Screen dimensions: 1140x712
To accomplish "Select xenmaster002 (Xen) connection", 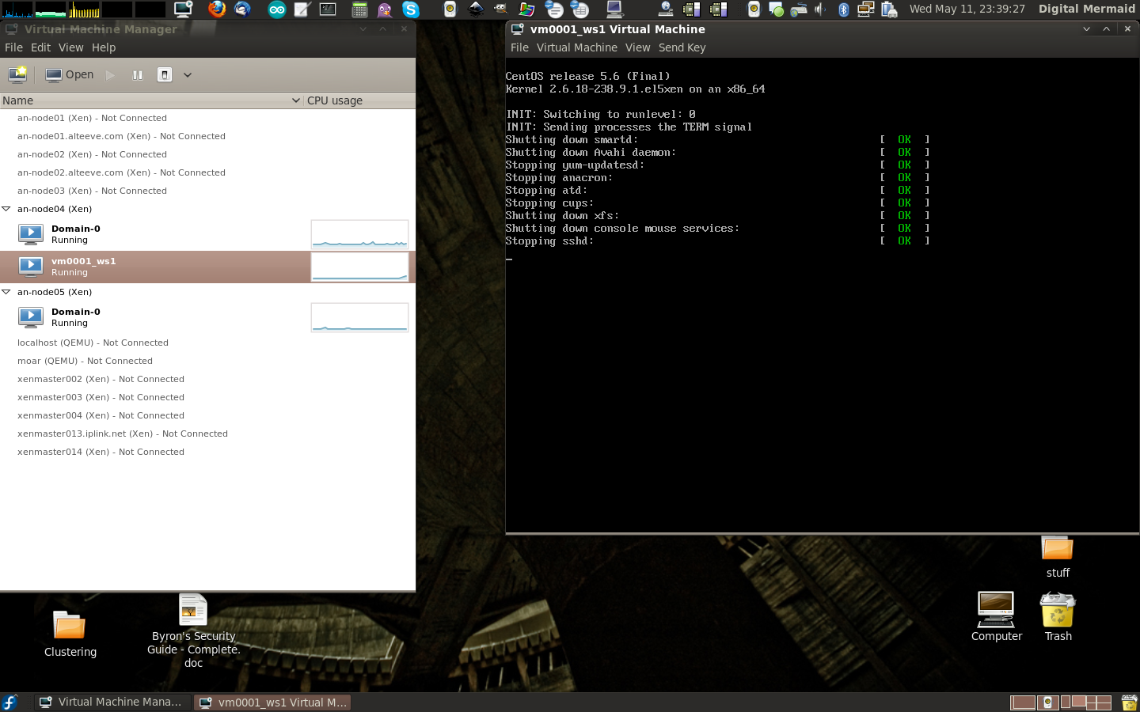I will pyautogui.click(x=101, y=379).
